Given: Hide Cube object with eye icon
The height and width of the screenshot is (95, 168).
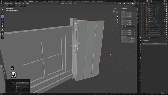Looking at the screenshot, I should [x=165, y=19].
